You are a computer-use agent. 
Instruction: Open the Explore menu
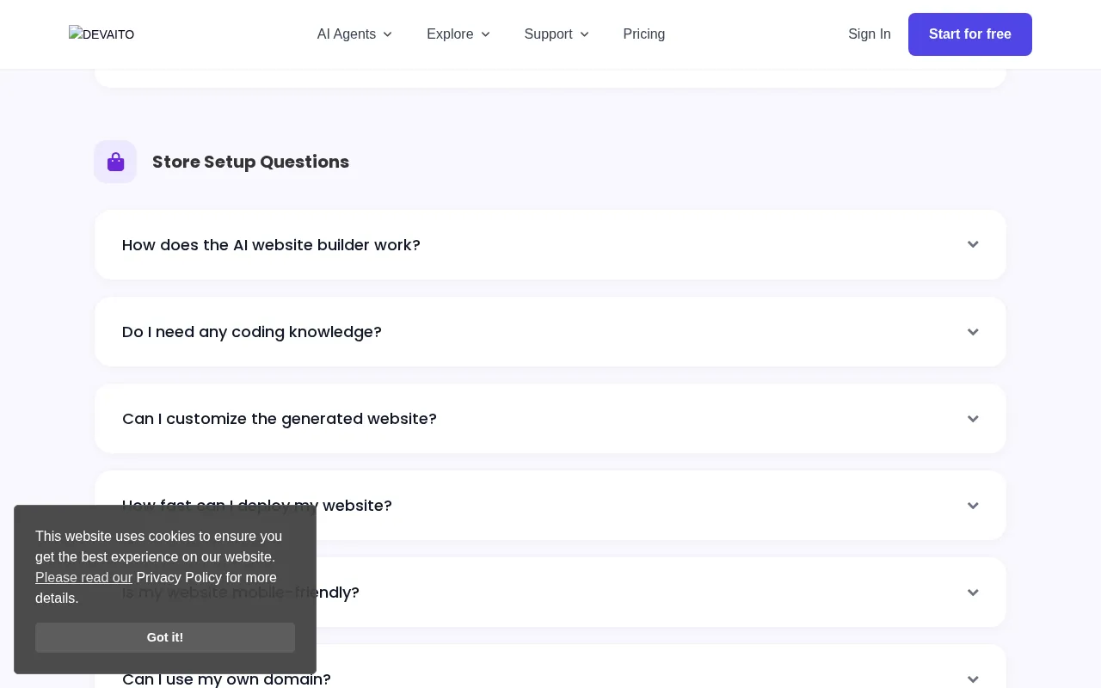458,34
